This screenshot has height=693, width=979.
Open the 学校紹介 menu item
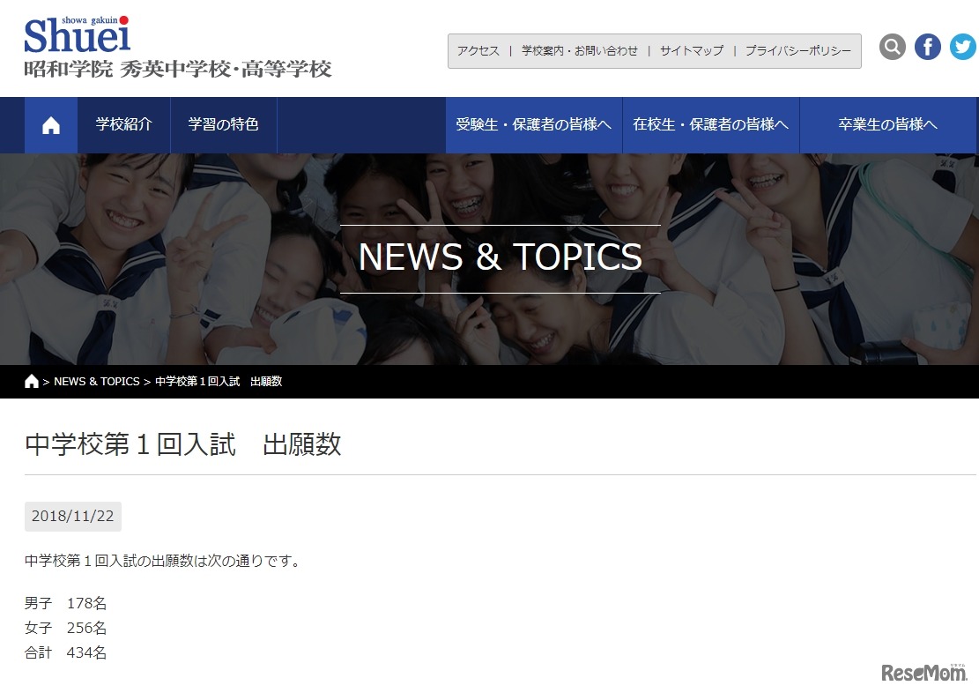click(124, 124)
